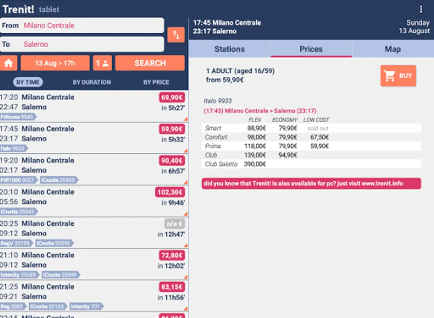The height and width of the screenshot is (318, 434).
Task: Click the Reg 2085 train tag
Action: 13,306
